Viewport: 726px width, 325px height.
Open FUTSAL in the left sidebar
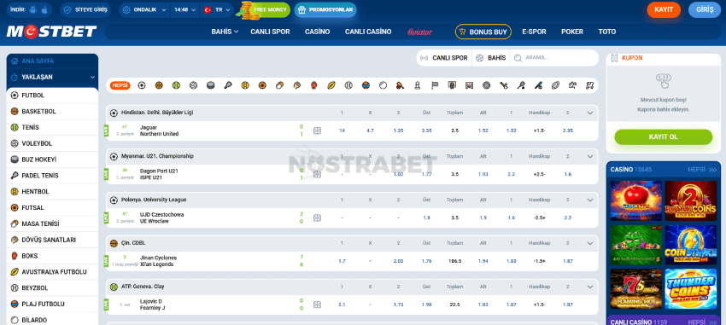52,207
